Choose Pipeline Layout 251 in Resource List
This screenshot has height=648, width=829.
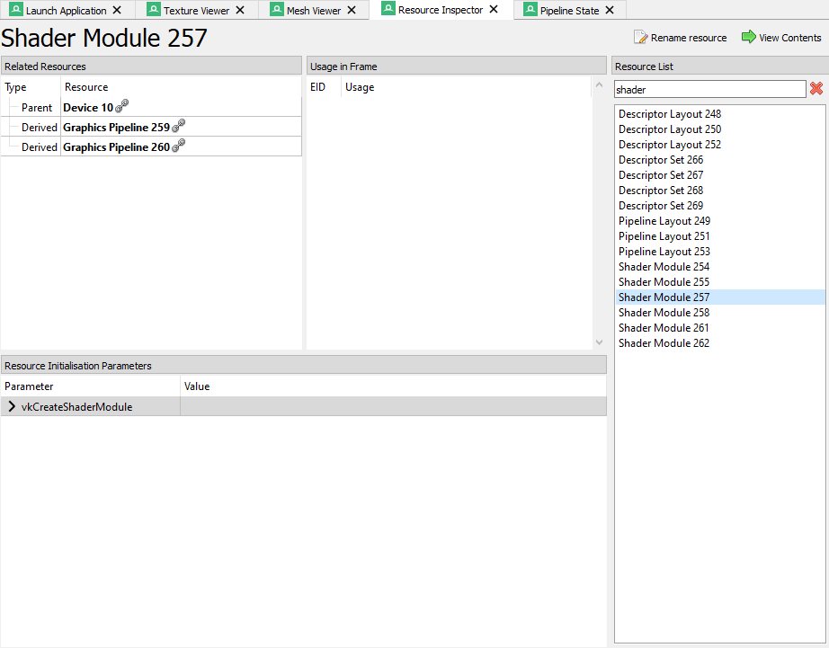[664, 236]
